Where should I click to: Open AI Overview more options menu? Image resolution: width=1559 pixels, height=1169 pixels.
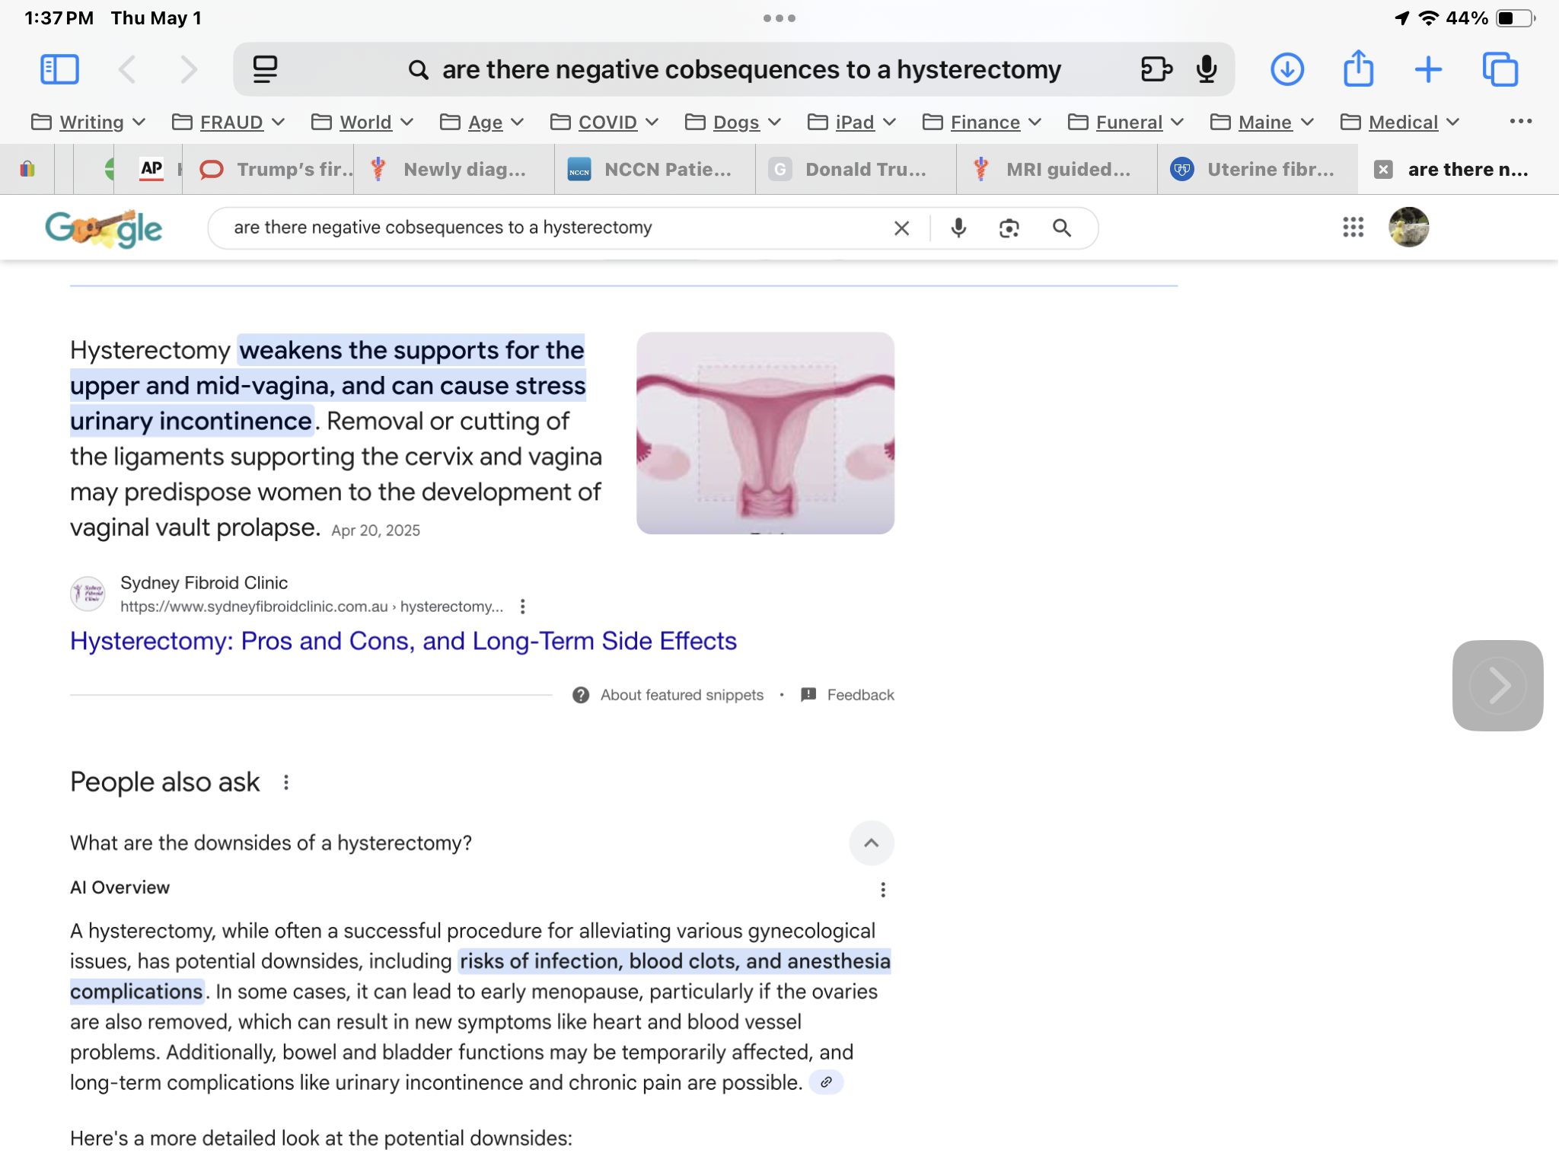[x=883, y=889]
